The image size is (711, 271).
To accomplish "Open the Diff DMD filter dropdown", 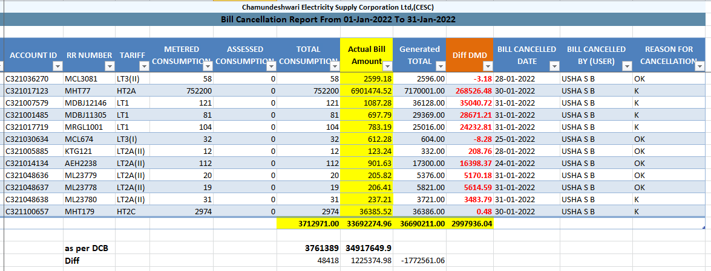I will point(488,66).
